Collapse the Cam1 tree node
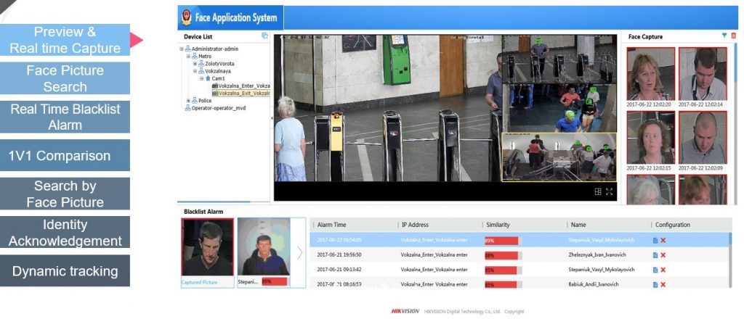744x319 pixels. click(x=202, y=78)
